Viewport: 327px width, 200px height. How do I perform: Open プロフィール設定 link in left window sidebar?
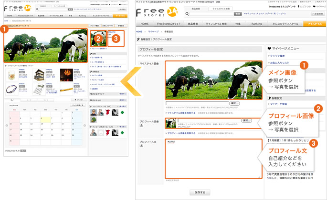97,80
